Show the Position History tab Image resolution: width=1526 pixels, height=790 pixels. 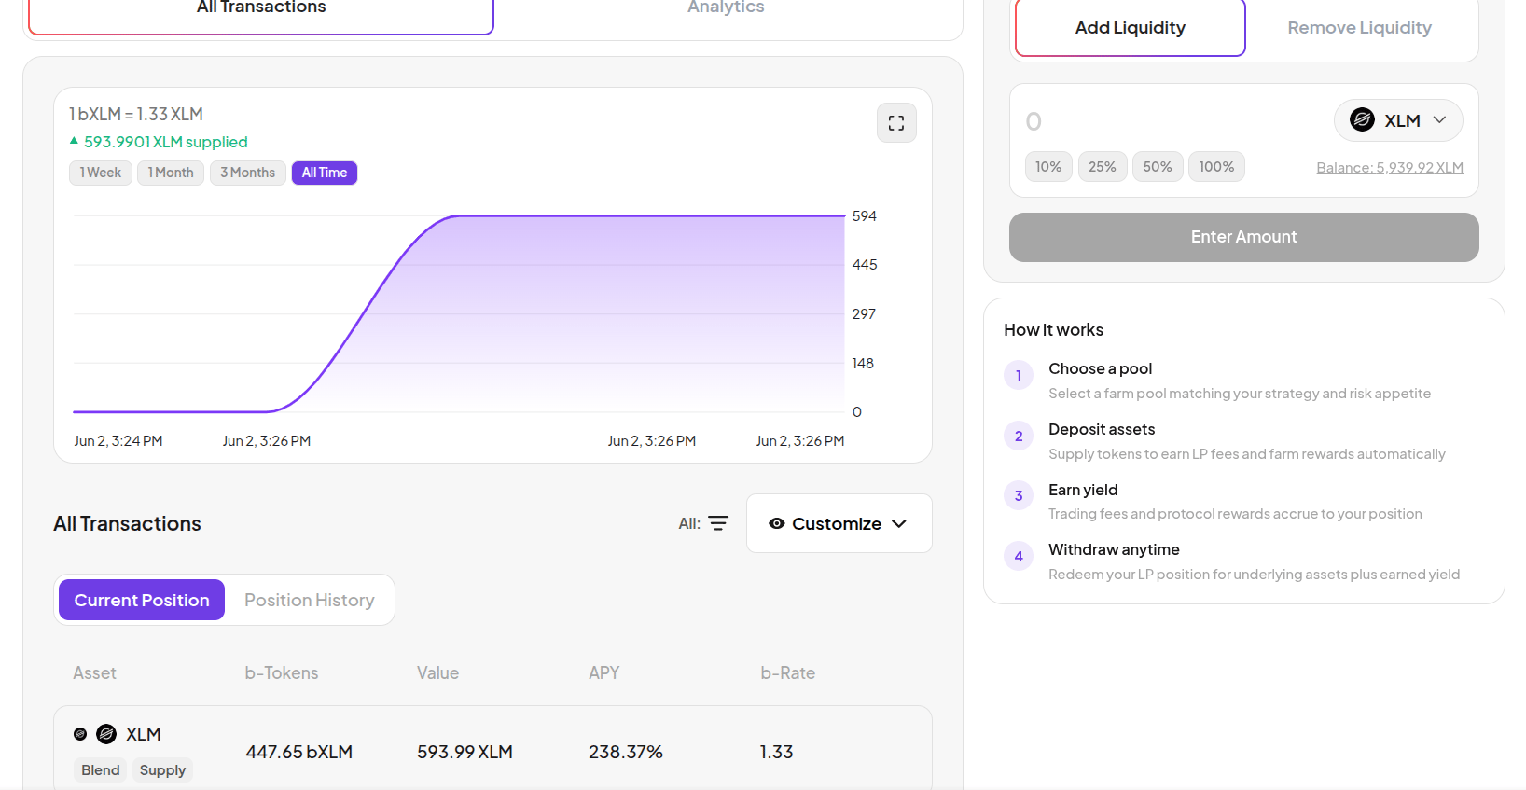tap(310, 600)
